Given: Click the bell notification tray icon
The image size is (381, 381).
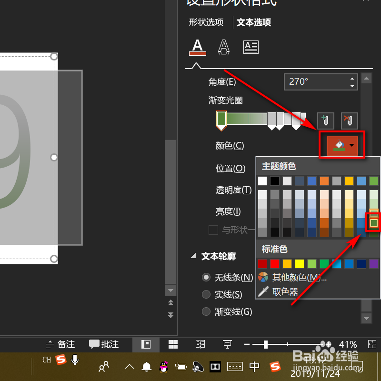Looking at the screenshot, I should [x=147, y=366].
